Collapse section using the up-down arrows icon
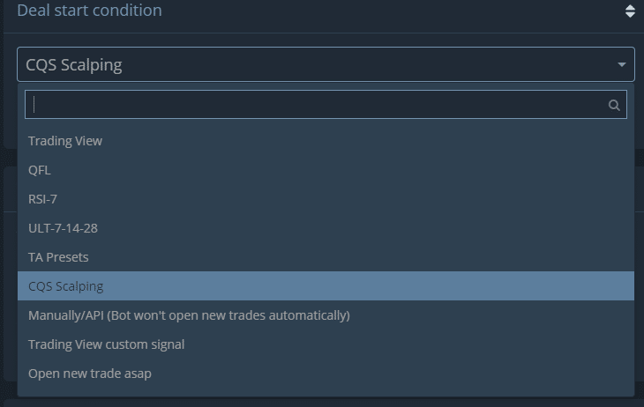 tap(630, 11)
